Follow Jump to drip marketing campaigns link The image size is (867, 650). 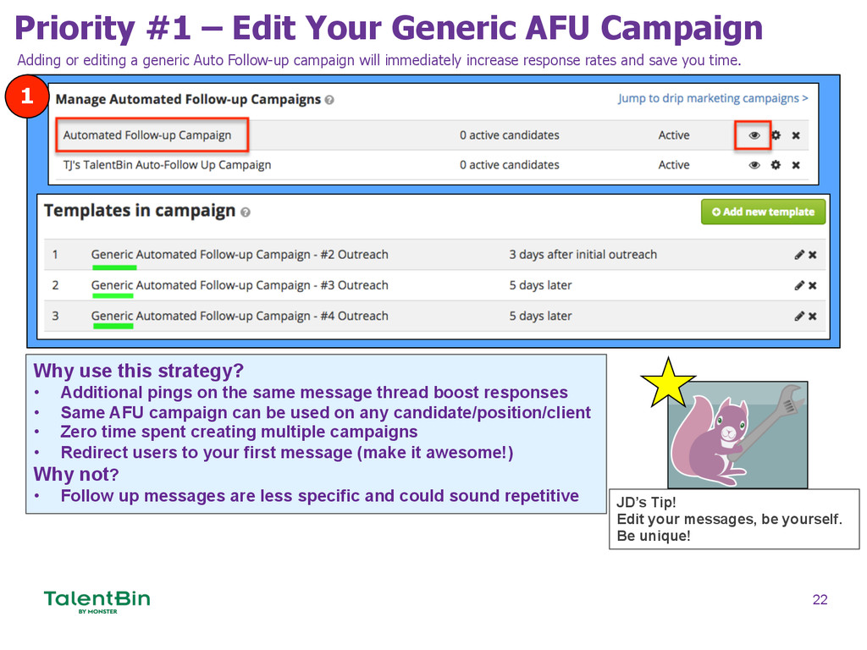click(x=713, y=98)
